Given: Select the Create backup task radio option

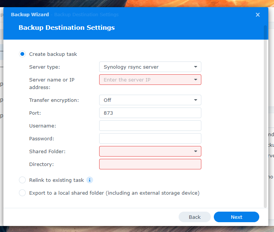Looking at the screenshot, I should point(22,54).
